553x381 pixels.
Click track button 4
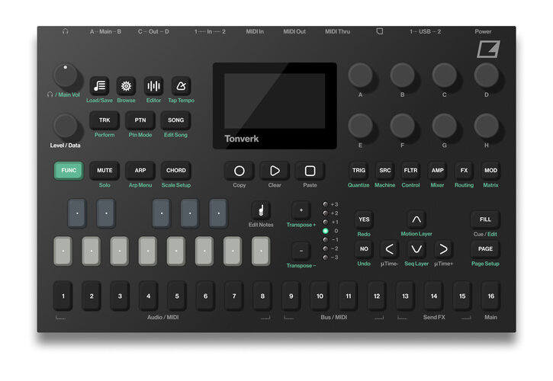(x=149, y=296)
